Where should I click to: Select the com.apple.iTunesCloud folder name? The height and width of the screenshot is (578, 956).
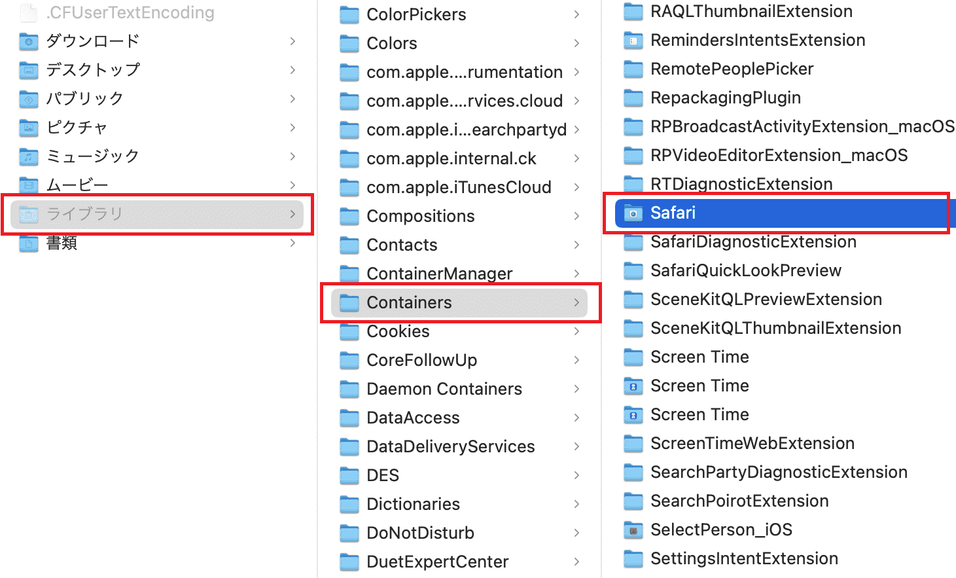coord(459,187)
